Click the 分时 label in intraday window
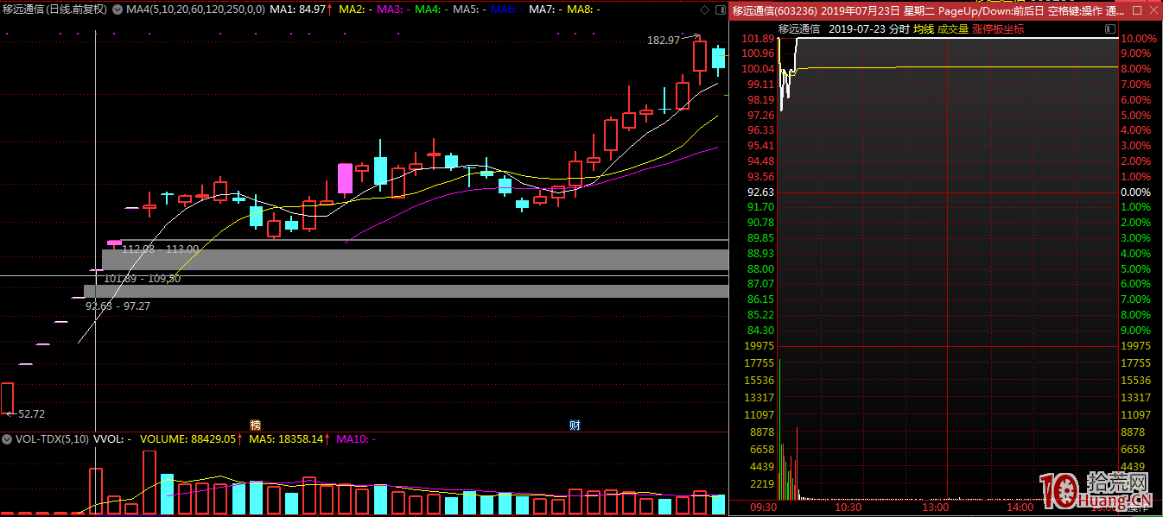Viewport: 1163px width, 517px height. 899,28
